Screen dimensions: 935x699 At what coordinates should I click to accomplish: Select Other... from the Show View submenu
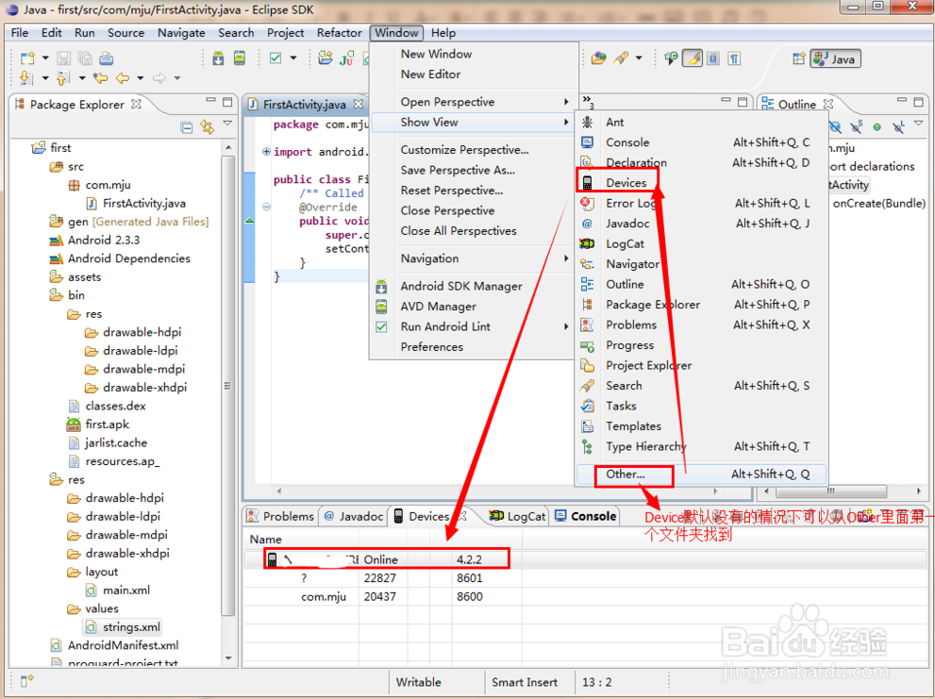(x=624, y=475)
